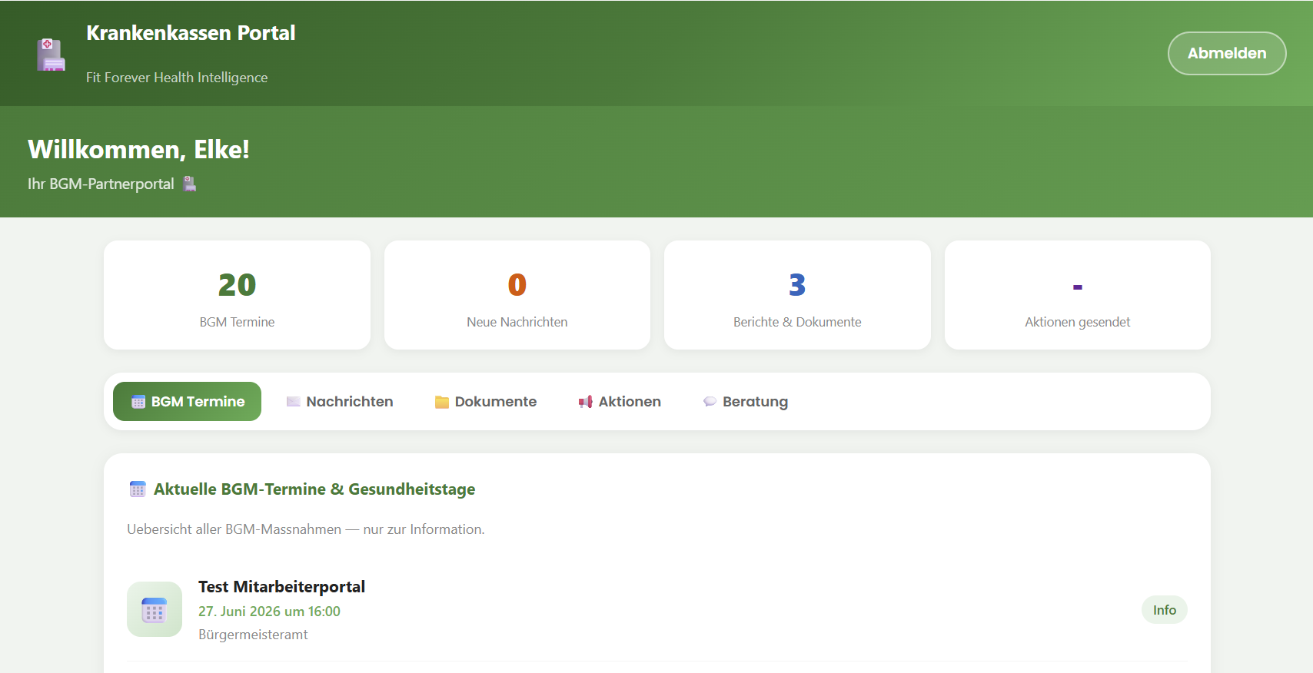Click the envelope icon next to Nachrichten
This screenshot has width=1313, height=673.
tap(293, 402)
